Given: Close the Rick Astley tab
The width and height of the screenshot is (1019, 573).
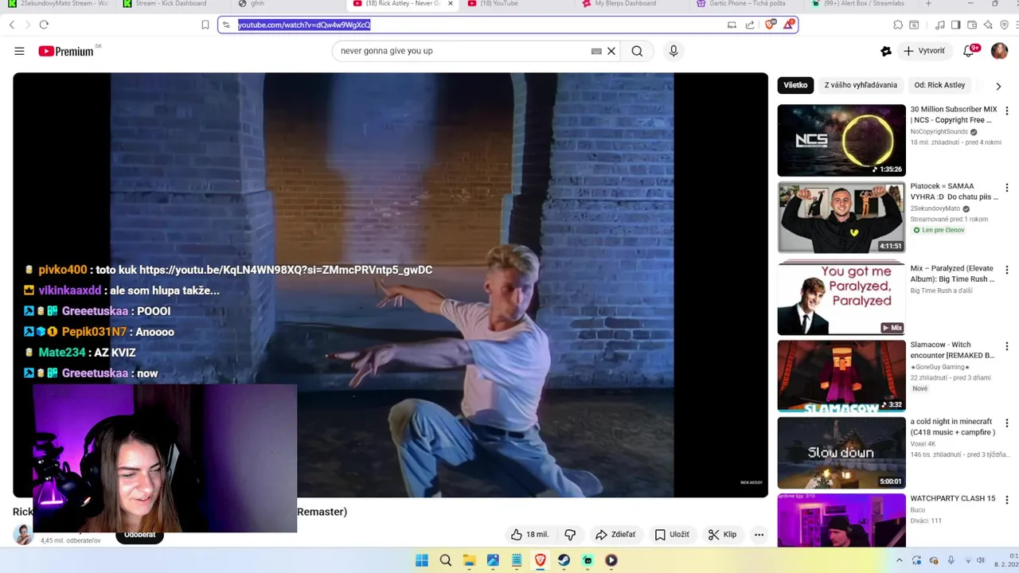Looking at the screenshot, I should (x=451, y=4).
